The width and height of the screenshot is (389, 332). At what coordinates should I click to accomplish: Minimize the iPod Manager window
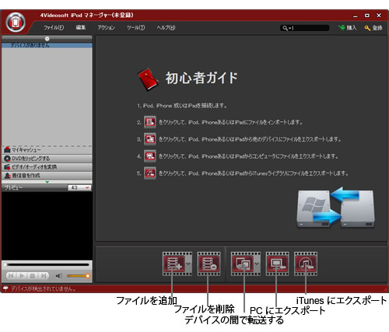point(356,16)
